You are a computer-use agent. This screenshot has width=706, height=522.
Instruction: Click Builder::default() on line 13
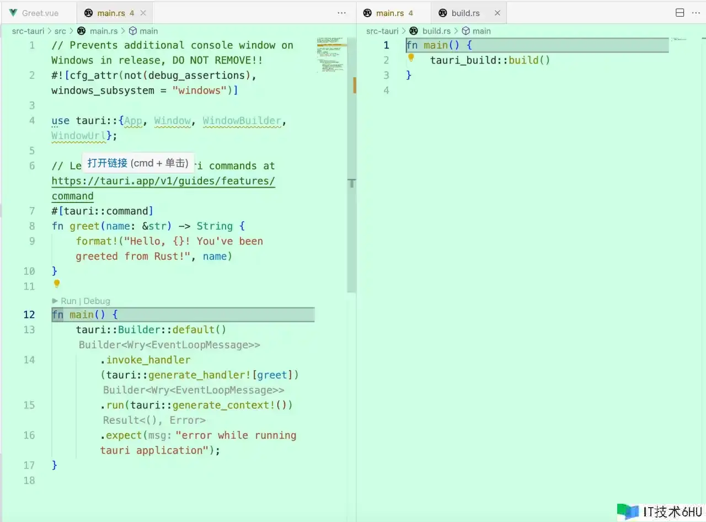tap(172, 329)
